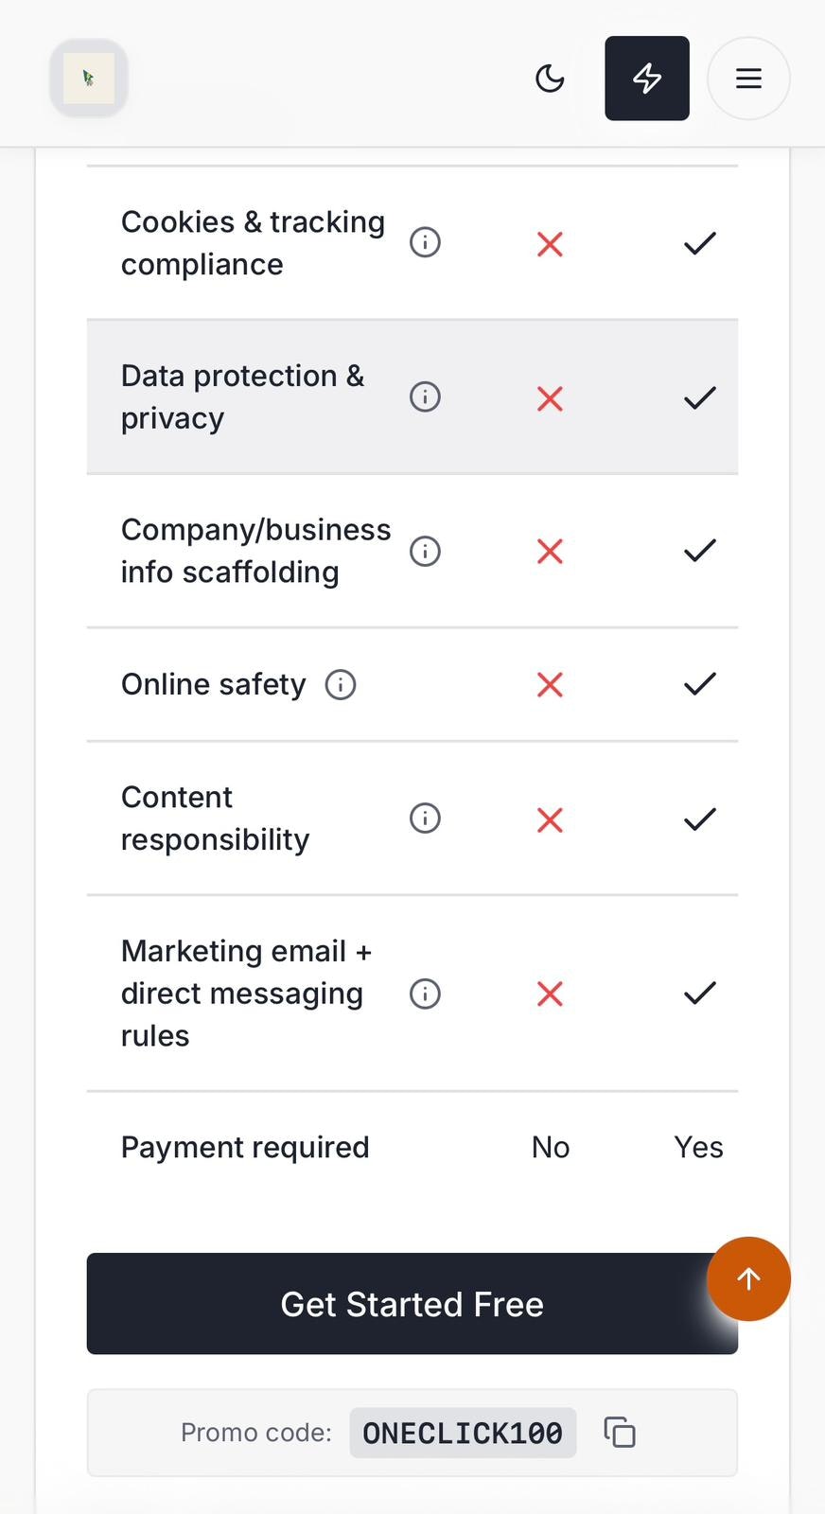Open info icon for Data protection & privacy
This screenshot has width=825, height=1514.
(425, 396)
